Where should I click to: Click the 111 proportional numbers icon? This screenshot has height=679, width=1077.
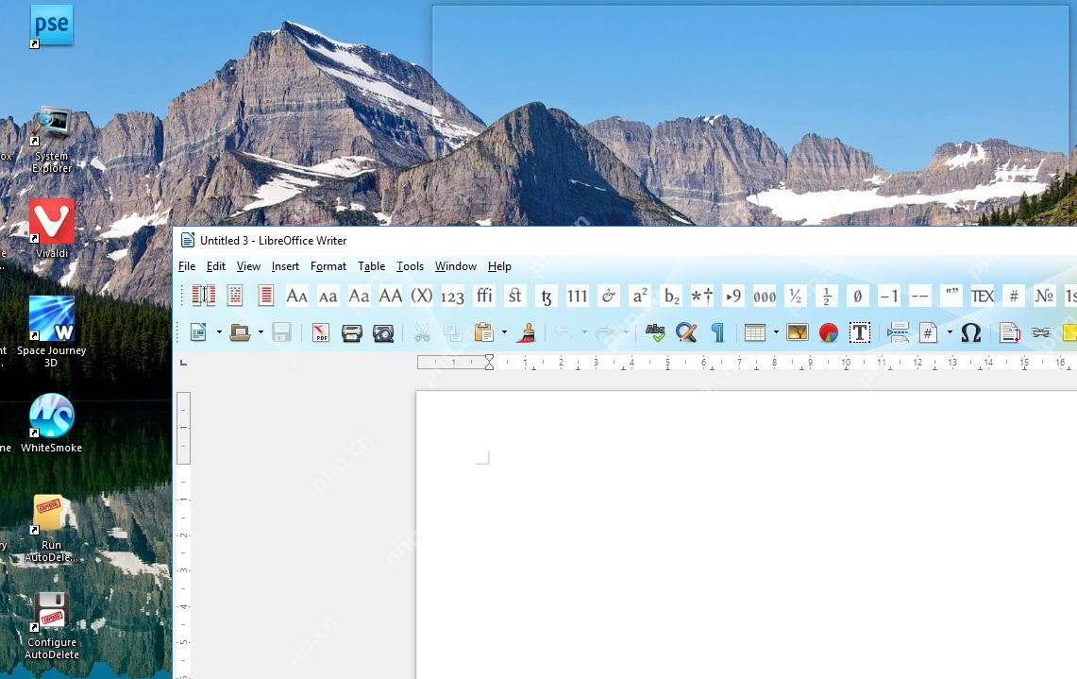click(577, 296)
